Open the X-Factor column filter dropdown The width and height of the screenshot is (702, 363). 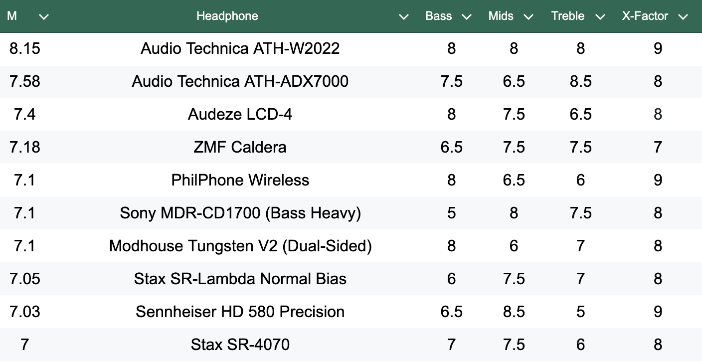coord(683,16)
